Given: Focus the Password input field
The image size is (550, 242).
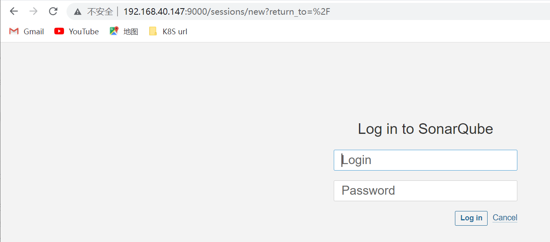Looking at the screenshot, I should pos(425,191).
